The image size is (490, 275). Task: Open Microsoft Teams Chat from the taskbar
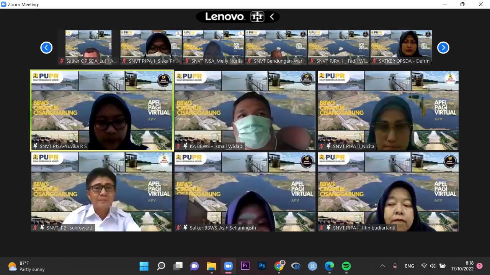point(194,266)
